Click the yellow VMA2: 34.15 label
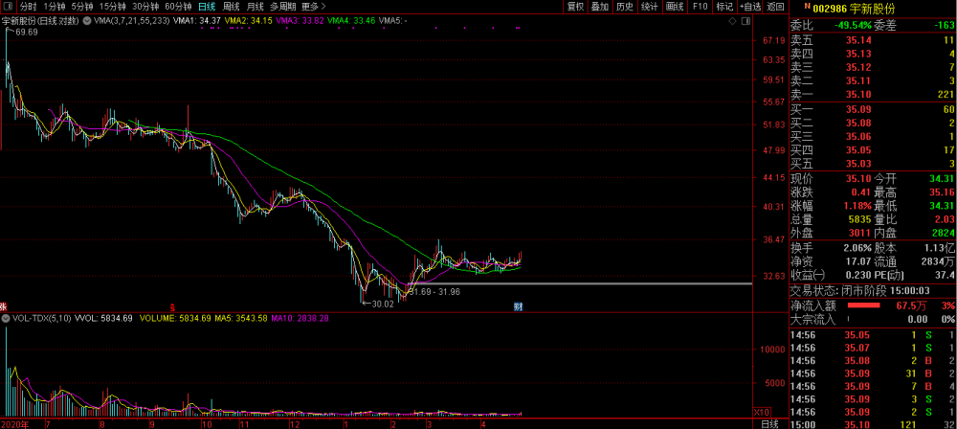The image size is (957, 429). (249, 21)
